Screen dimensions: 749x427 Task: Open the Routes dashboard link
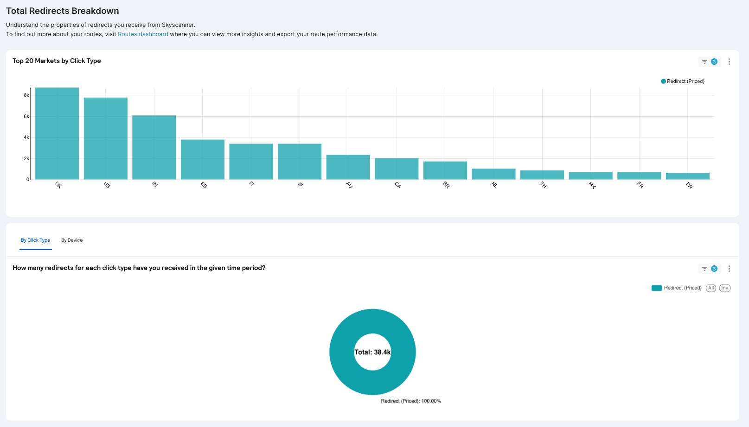143,34
